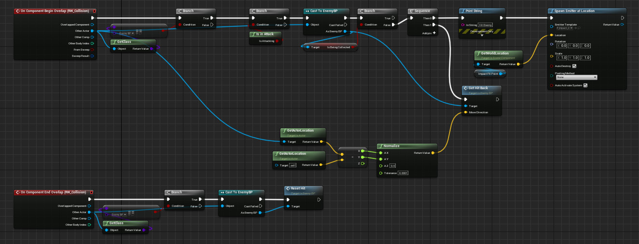The image size is (639, 244).
Task: Click red delegate pin on Begin Overlap title
Action: tap(94, 11)
